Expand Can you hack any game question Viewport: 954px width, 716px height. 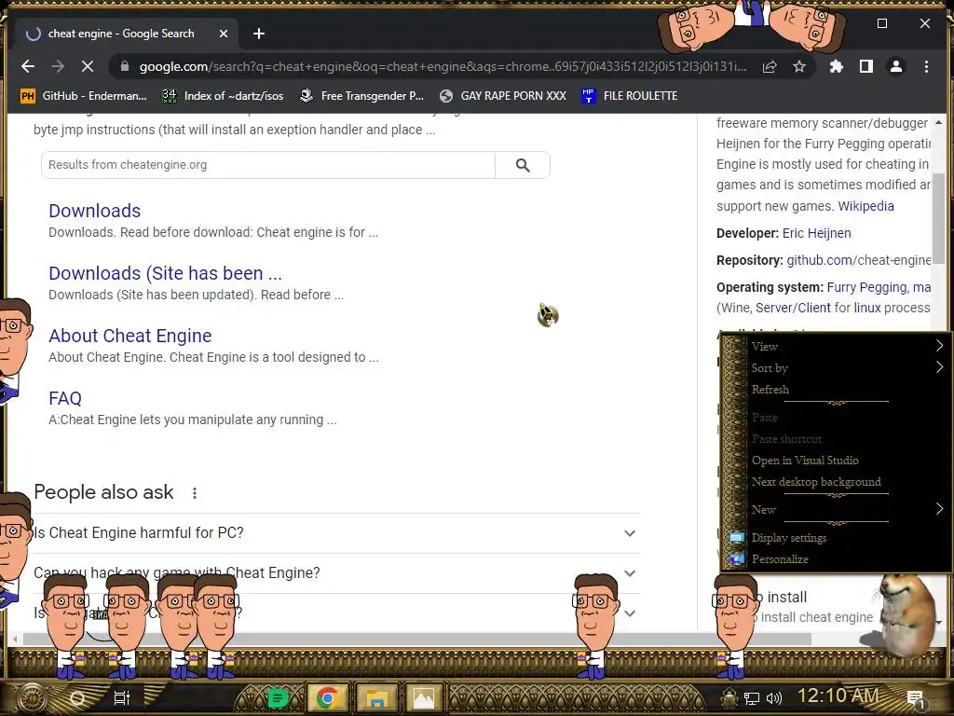tap(337, 573)
